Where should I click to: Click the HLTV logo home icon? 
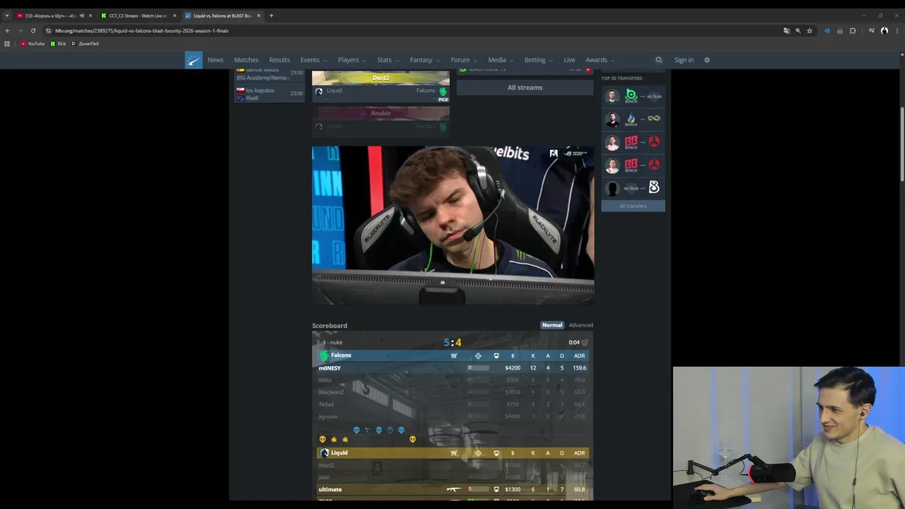pos(194,60)
